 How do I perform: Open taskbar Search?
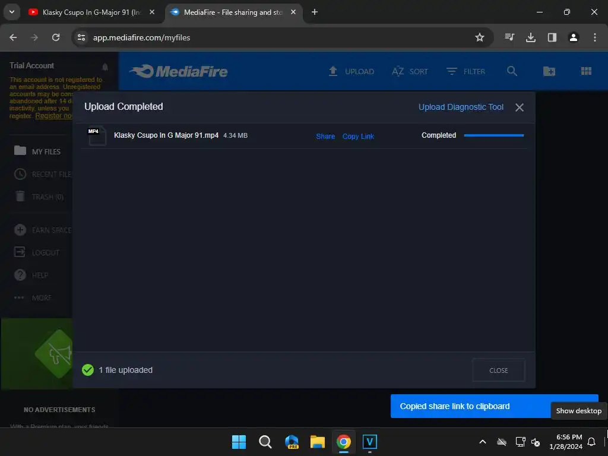pyautogui.click(x=265, y=442)
